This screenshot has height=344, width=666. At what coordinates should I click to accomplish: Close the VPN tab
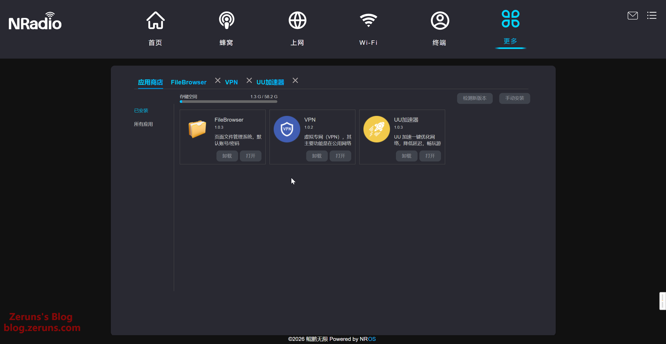pos(249,80)
